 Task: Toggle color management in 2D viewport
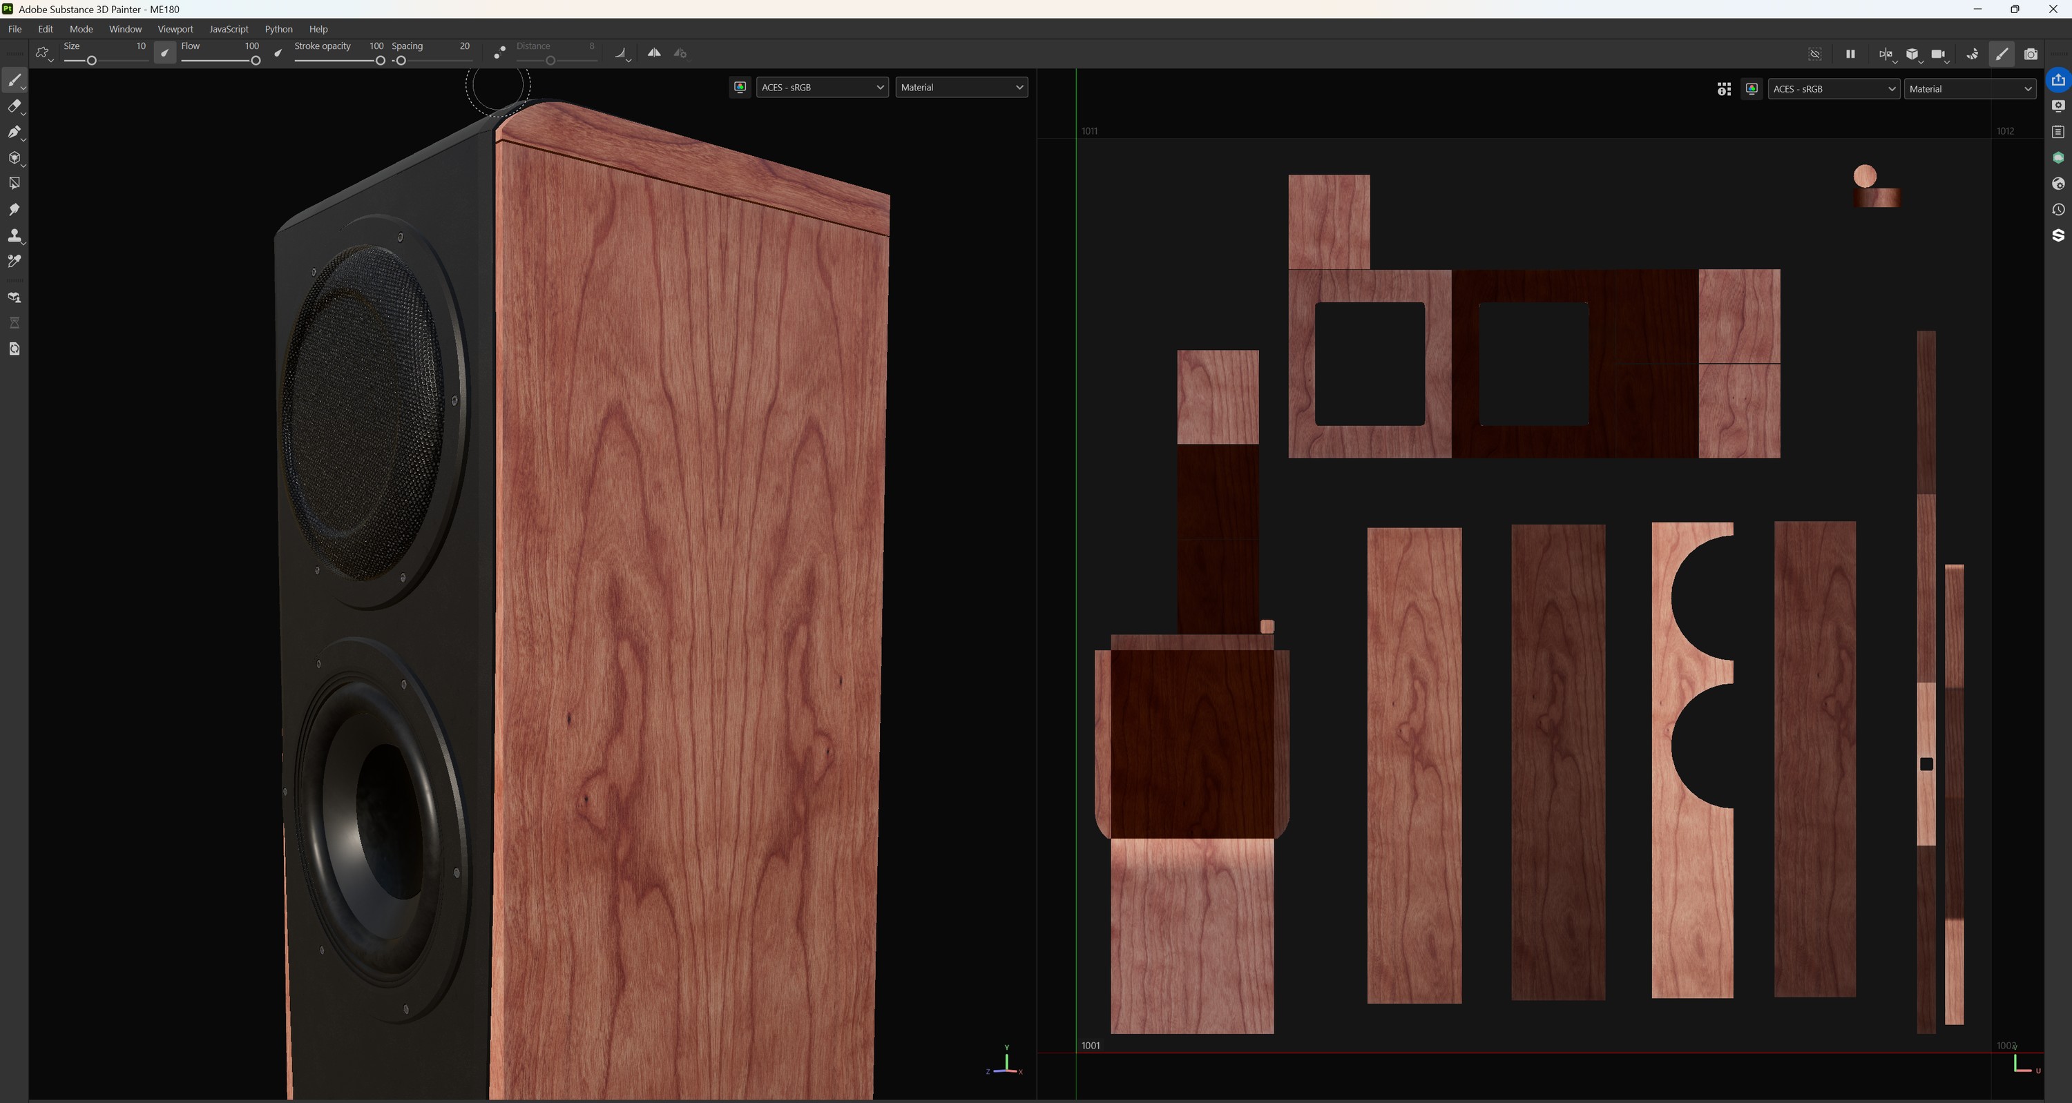pos(1752,88)
